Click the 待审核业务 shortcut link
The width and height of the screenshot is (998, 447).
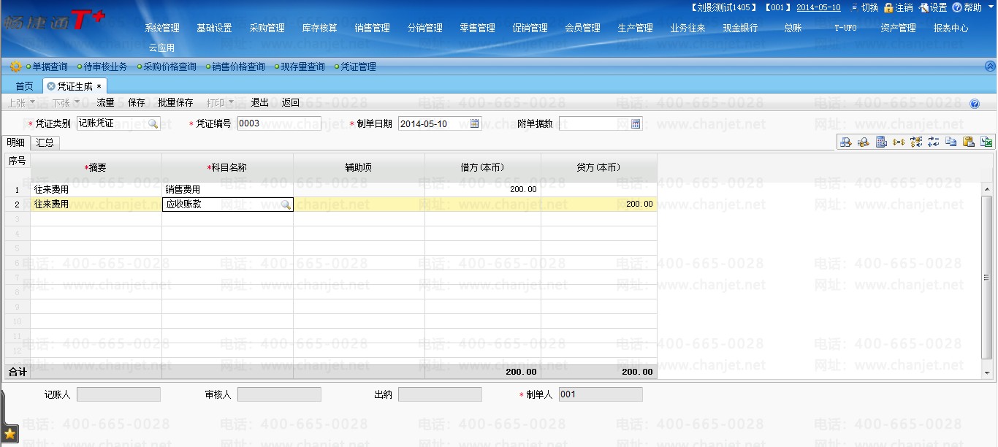pyautogui.click(x=105, y=66)
